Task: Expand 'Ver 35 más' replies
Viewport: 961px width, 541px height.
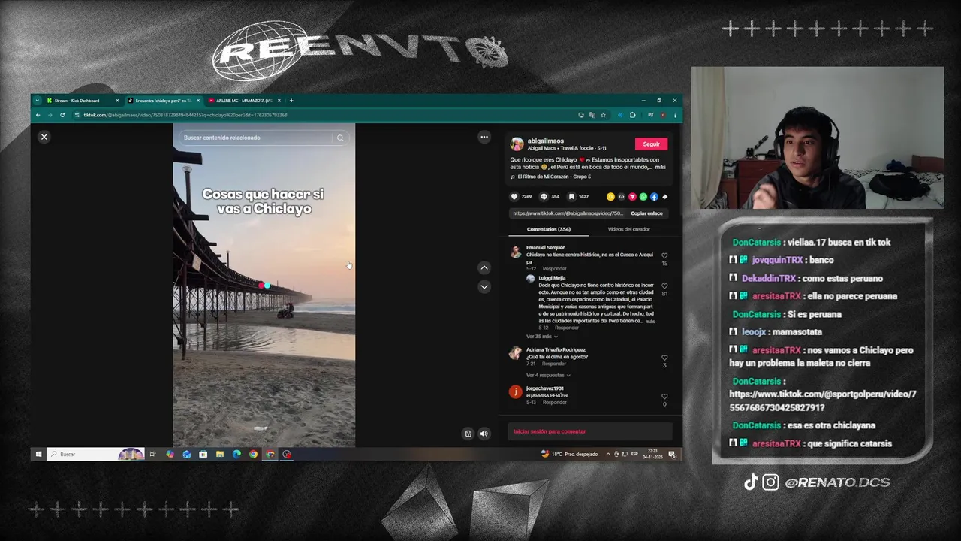Action: pyautogui.click(x=541, y=337)
